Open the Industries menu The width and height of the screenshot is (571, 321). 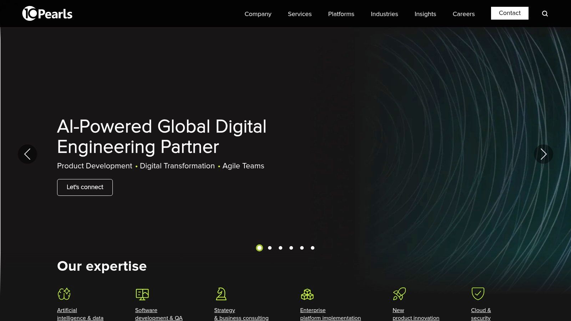(384, 14)
